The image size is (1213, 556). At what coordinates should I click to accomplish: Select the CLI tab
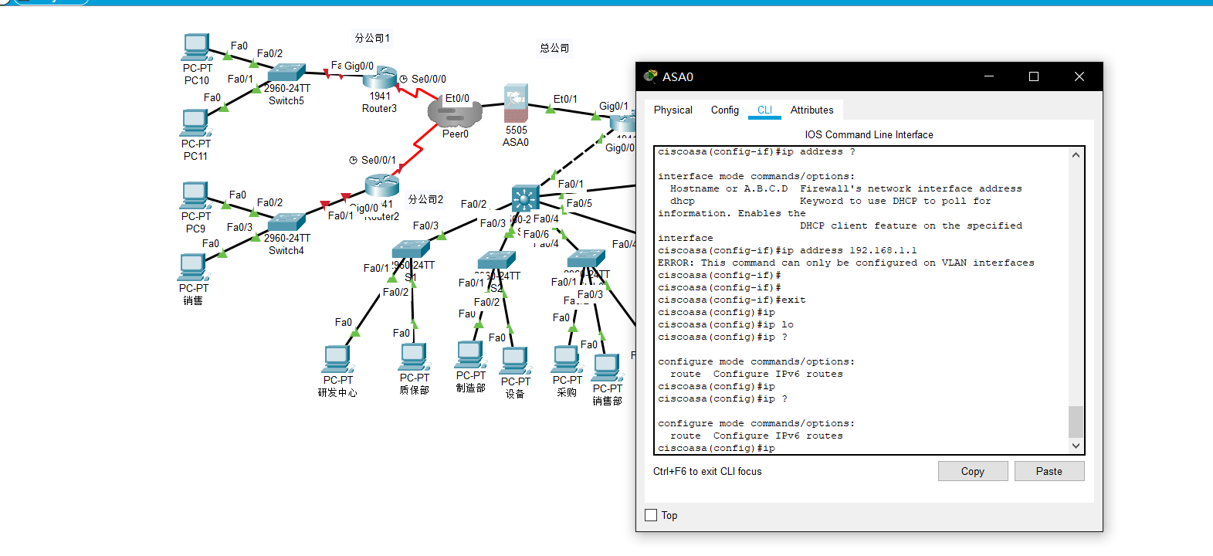pyautogui.click(x=764, y=110)
